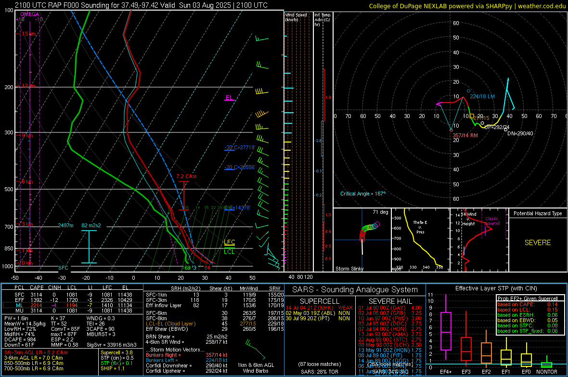Click the magenta EL label on skew-T

click(229, 98)
